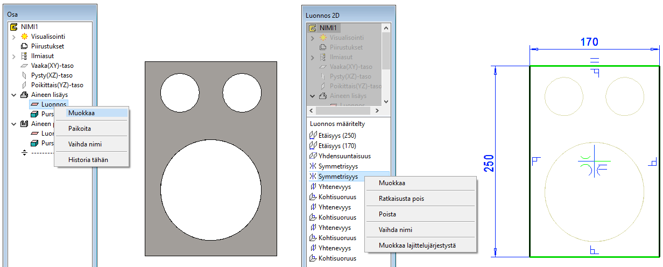Select the Vaaka(XY)-taso plane icon in Osa tree

(x=24, y=66)
